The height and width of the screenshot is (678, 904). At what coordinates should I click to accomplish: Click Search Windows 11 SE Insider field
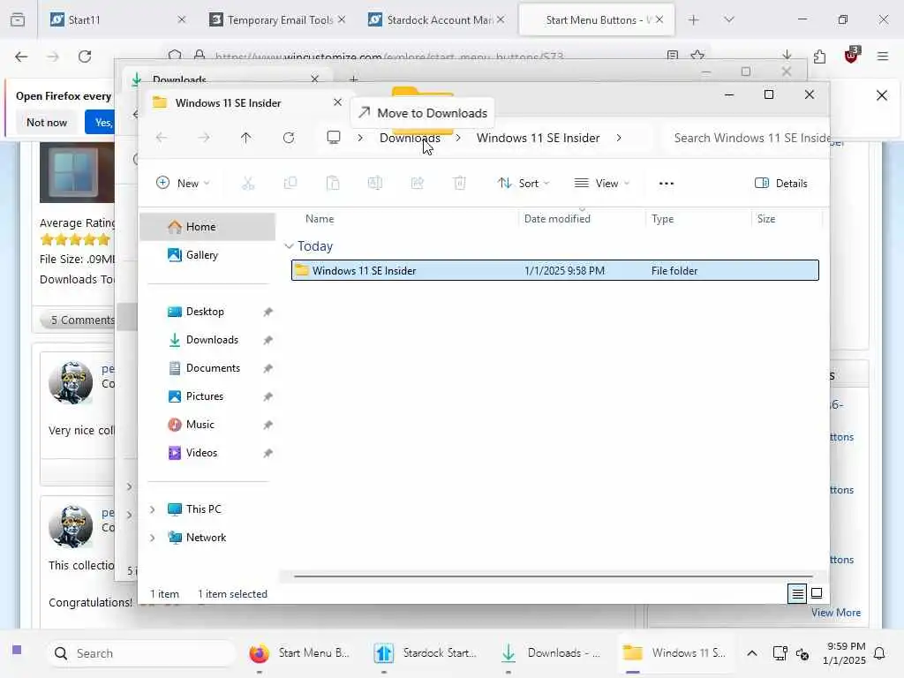(747, 138)
